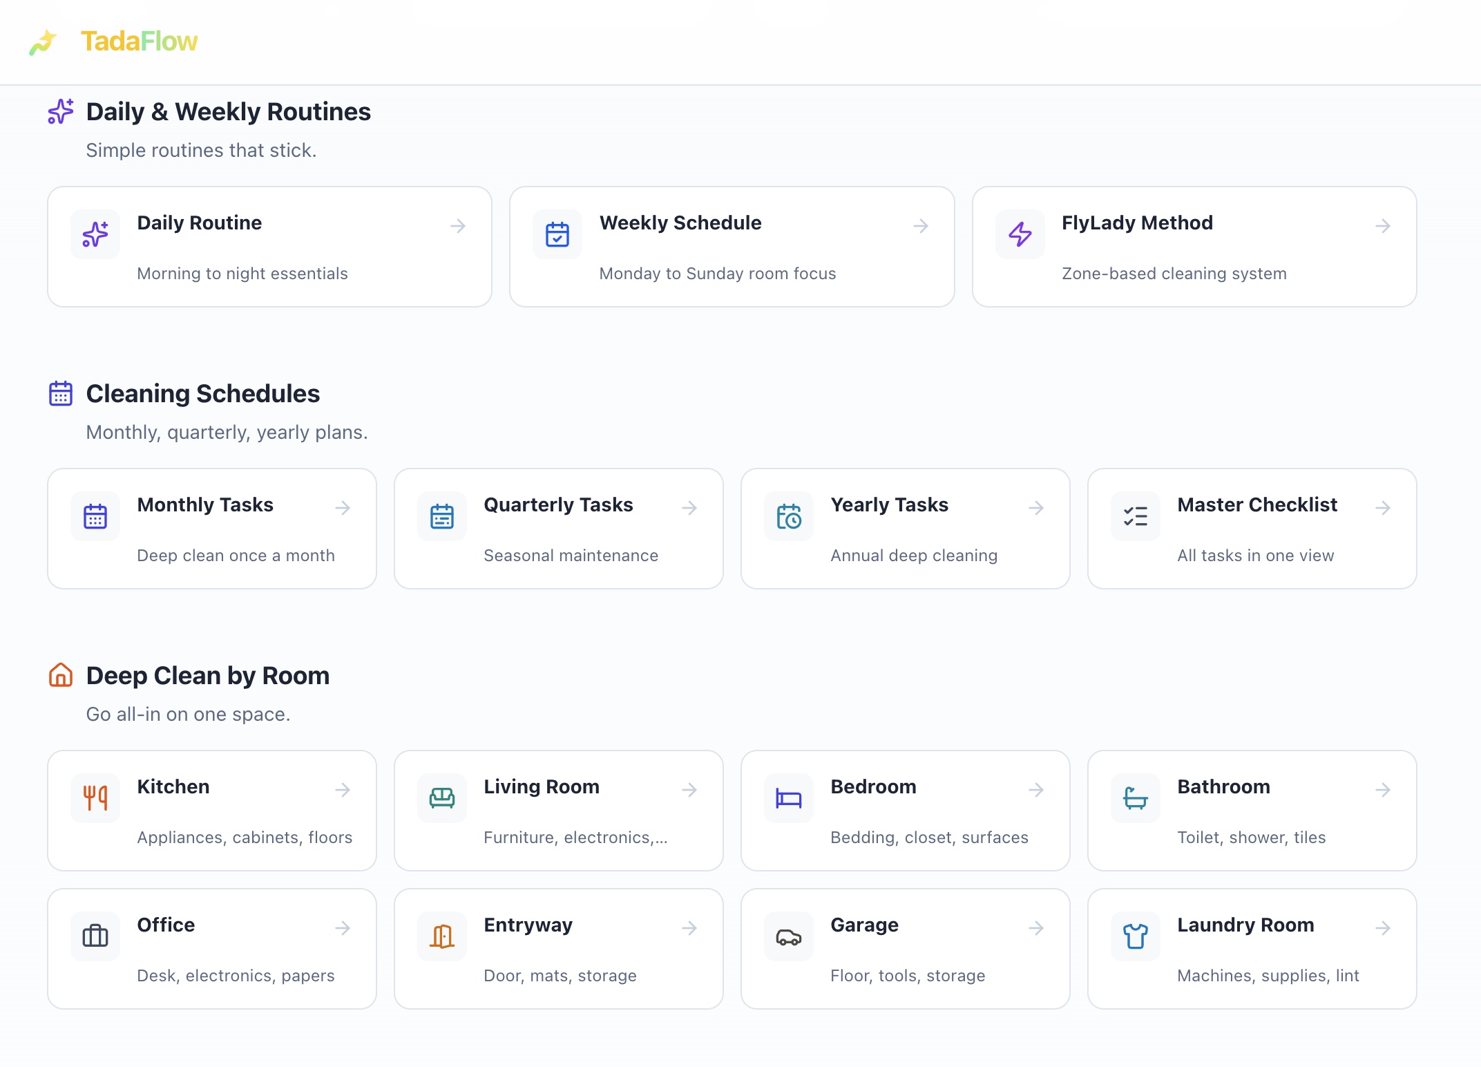Go to TadaFlow home via brand name
Viewport: 1481px width, 1067px height.
(x=139, y=41)
